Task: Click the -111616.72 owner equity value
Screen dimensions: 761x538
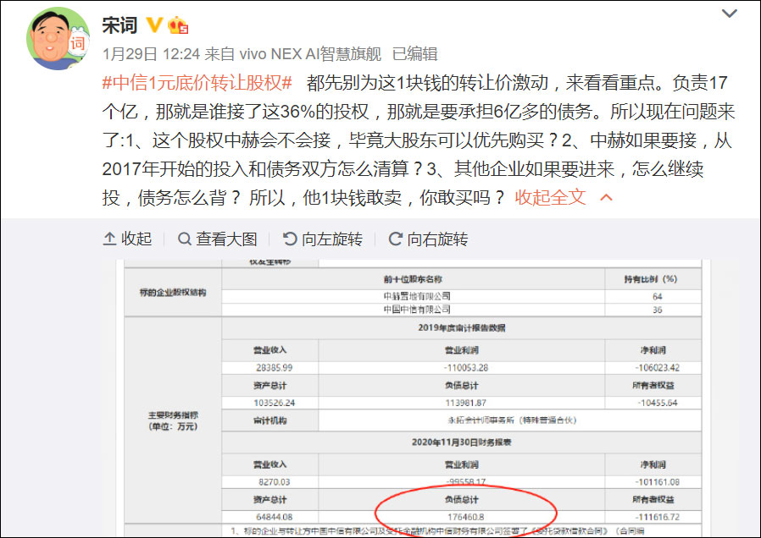Action: (657, 517)
